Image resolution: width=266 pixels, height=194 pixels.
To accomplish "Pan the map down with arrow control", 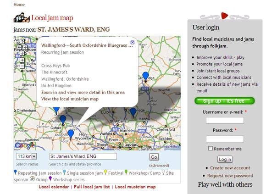I will point(22,53).
